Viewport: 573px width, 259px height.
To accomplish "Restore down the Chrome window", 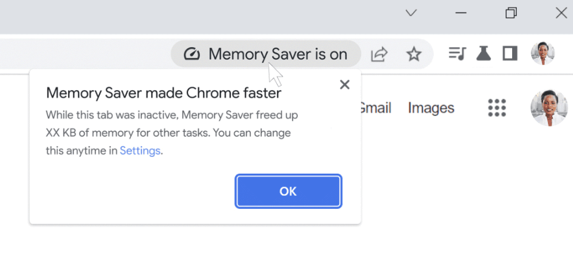I will coord(511,13).
